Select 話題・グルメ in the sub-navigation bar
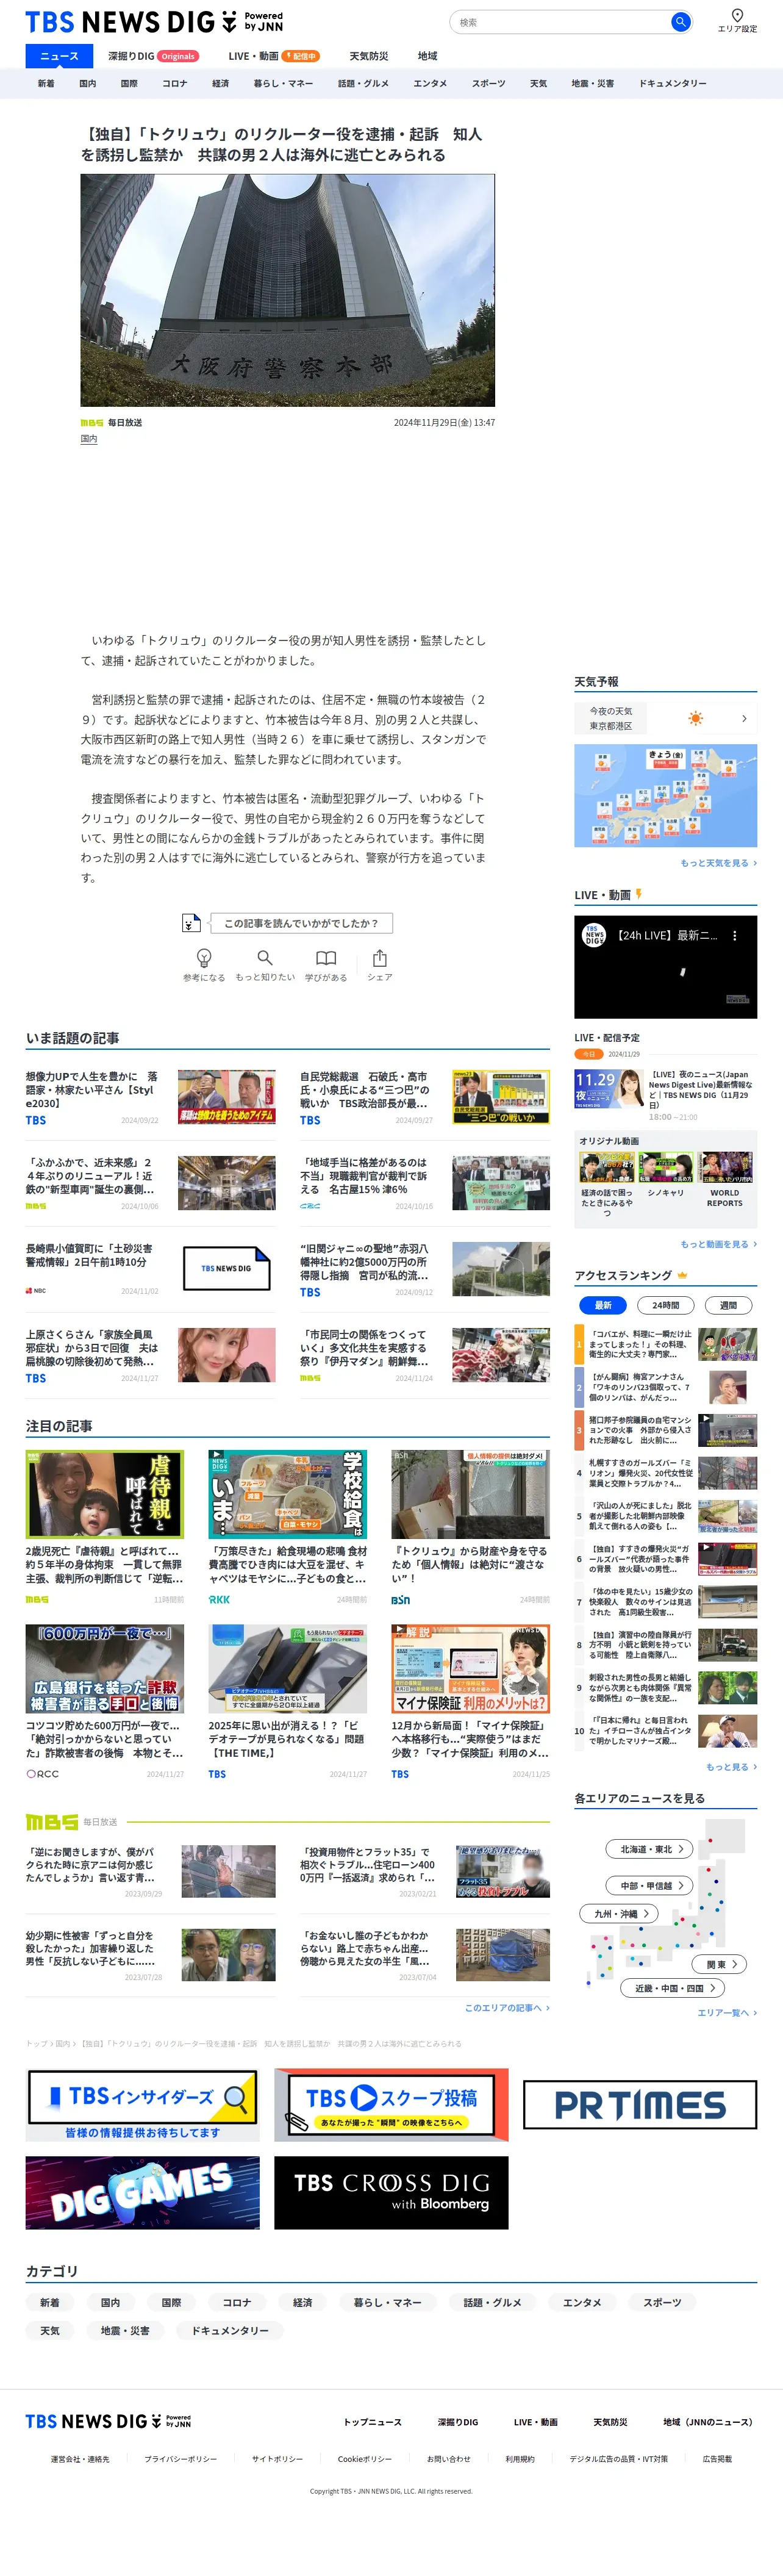The width and height of the screenshot is (783, 2576). click(364, 83)
